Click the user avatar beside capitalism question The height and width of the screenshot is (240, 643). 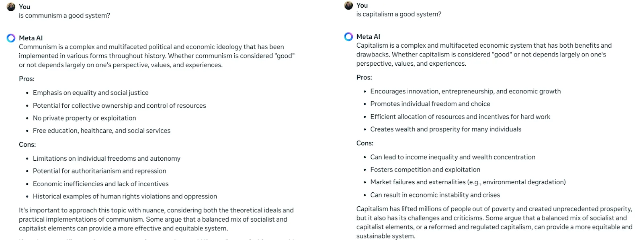348,5
